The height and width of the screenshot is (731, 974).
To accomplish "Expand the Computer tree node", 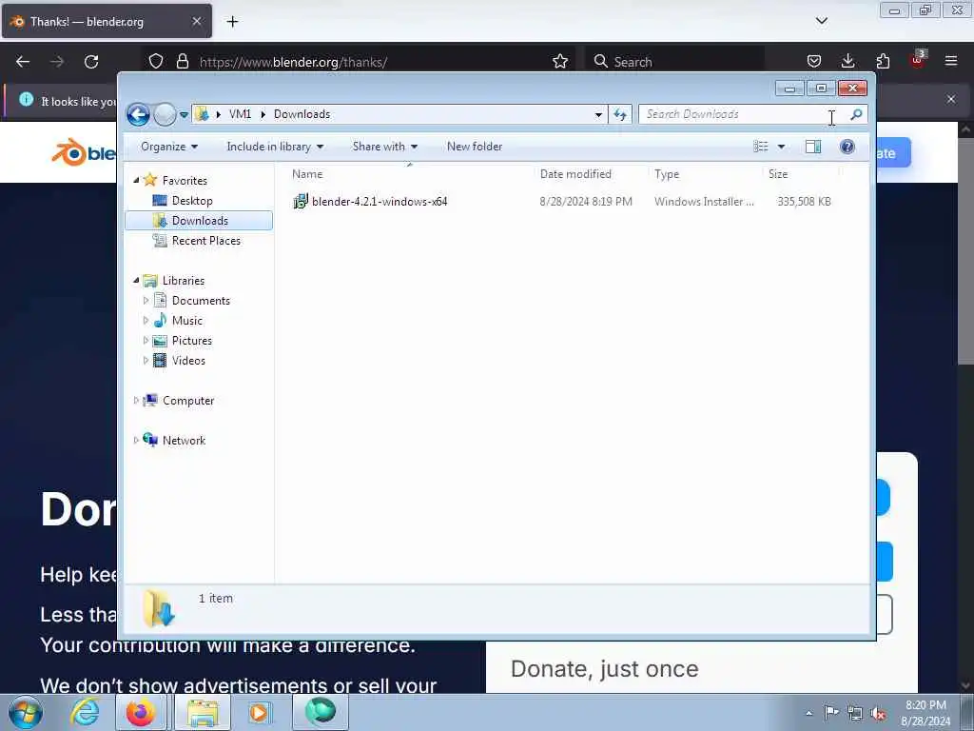I will coord(136,401).
